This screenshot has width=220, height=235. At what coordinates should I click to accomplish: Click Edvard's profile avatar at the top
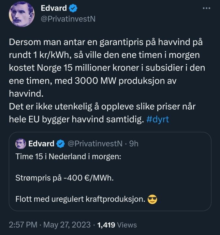tap(22, 14)
